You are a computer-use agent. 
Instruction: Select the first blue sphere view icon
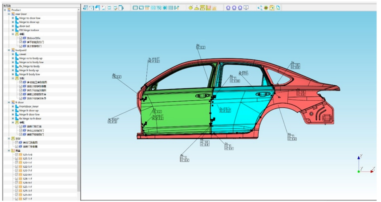tap(228, 8)
